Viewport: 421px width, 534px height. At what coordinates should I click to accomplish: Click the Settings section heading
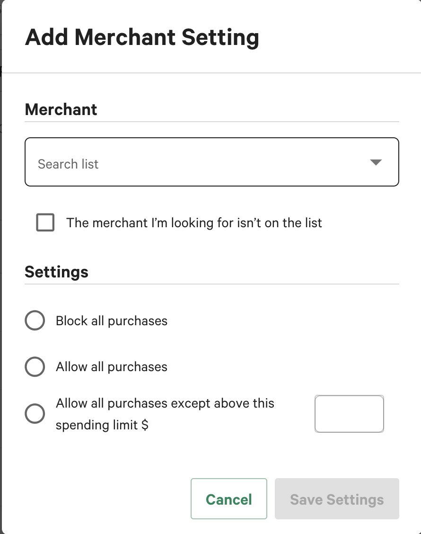[x=56, y=272]
